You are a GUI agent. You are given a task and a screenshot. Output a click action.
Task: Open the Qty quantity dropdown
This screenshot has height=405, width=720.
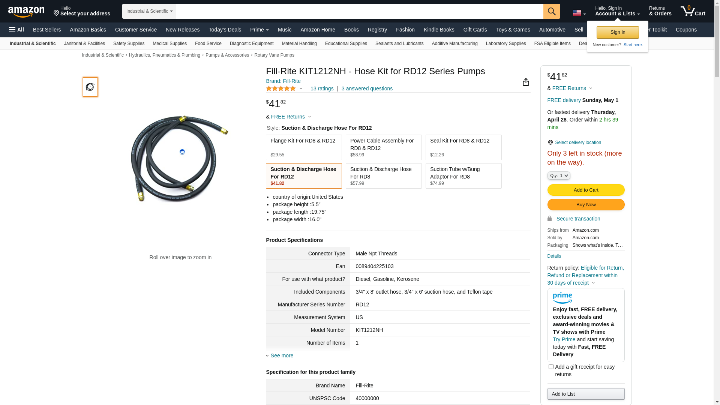tap(558, 175)
